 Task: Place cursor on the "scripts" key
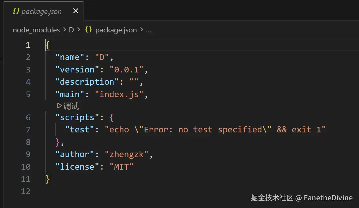(75, 118)
